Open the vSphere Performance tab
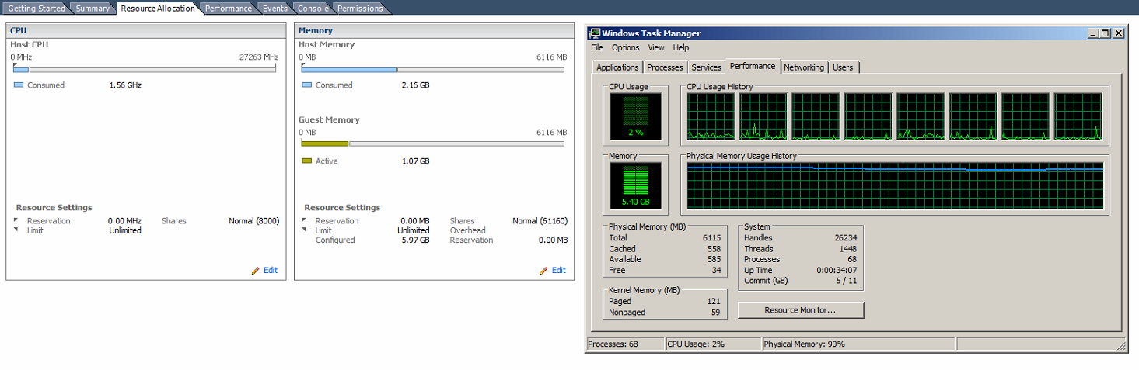 [228, 9]
